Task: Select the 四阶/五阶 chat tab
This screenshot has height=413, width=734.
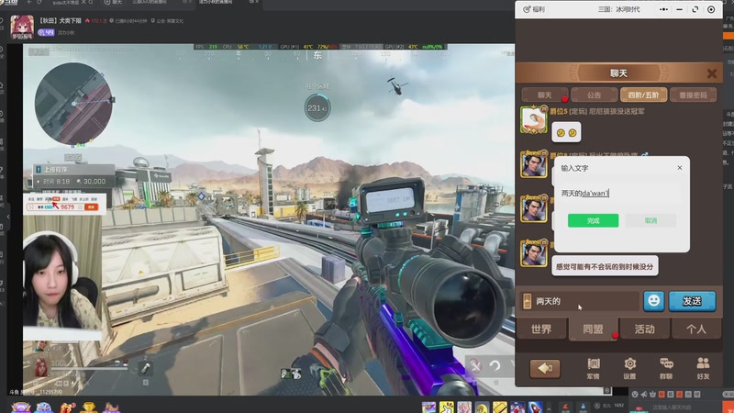Action: (644, 95)
